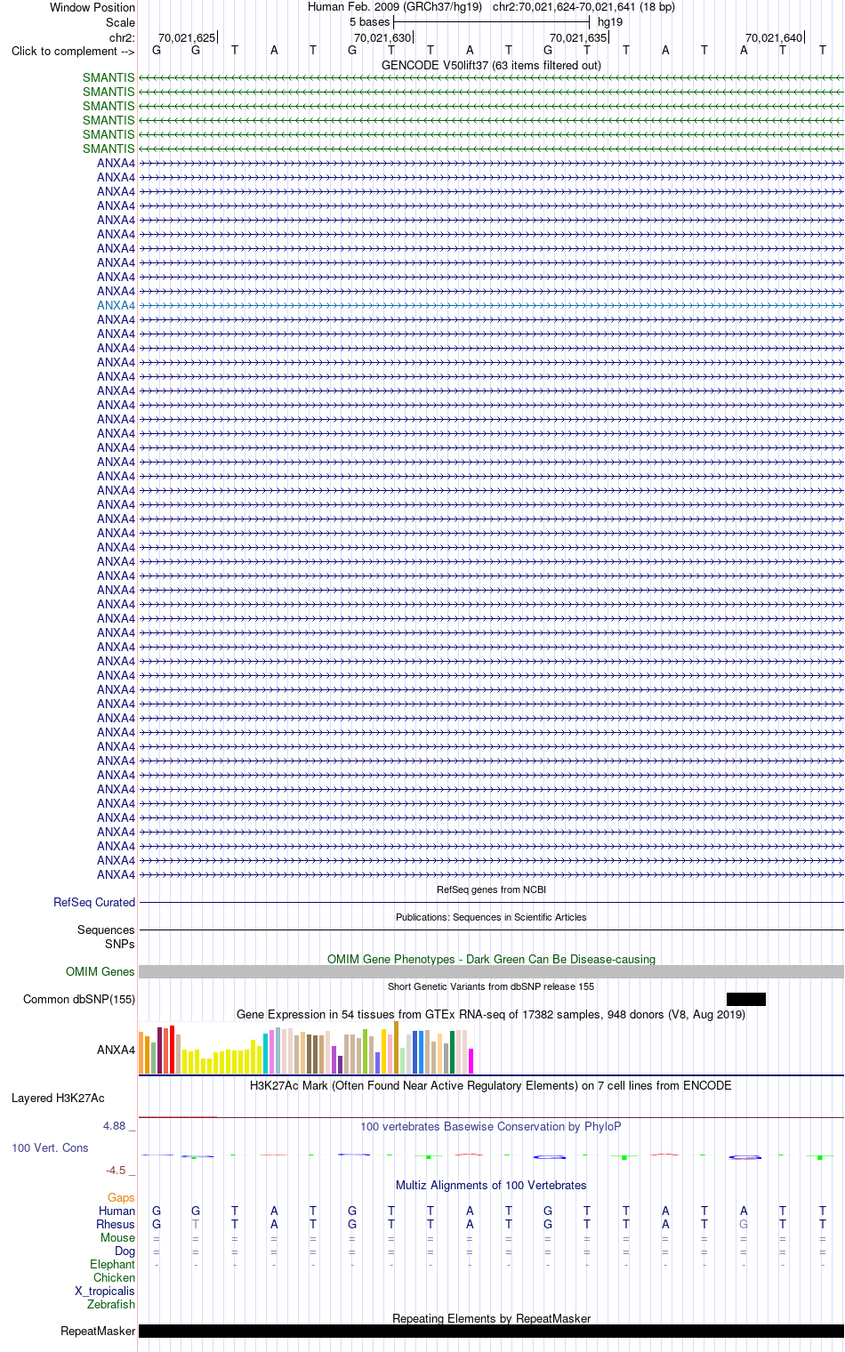
Task: Click the black dbSNP variant block
Action: (745, 999)
